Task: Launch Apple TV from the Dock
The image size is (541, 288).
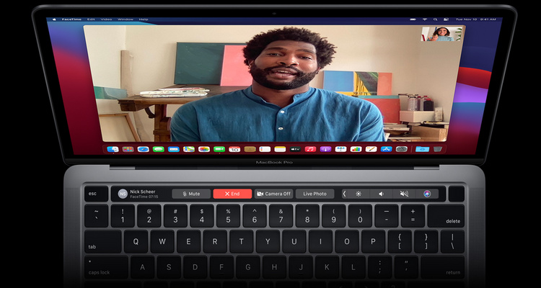Action: [295, 149]
